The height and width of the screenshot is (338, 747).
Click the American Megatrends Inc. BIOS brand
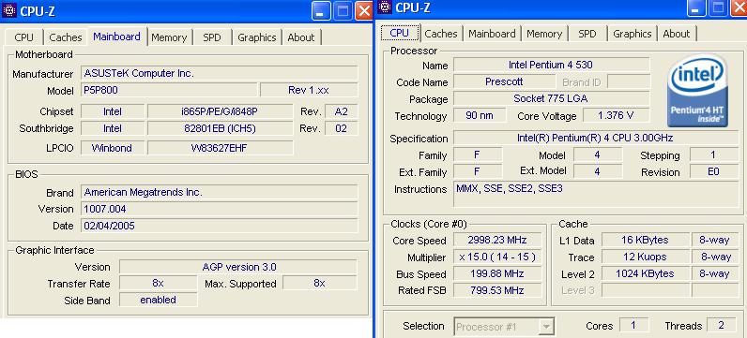[220, 192]
